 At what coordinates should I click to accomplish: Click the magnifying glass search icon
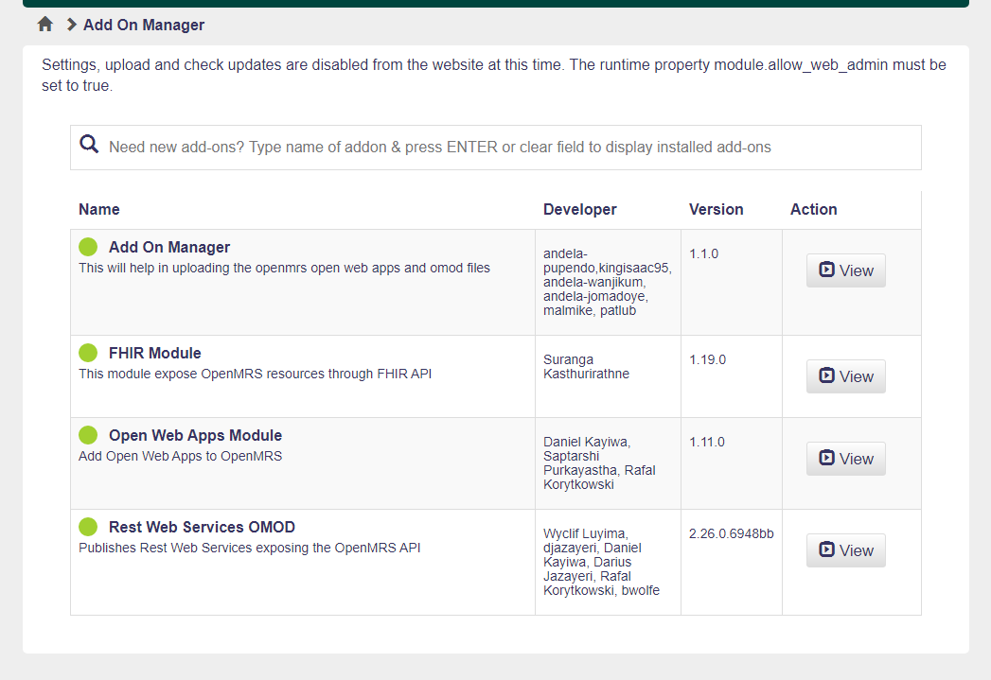coord(90,146)
